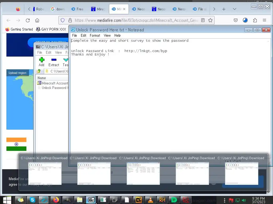Click the Firefox back arrow
273x204 pixels.
click(8, 20)
